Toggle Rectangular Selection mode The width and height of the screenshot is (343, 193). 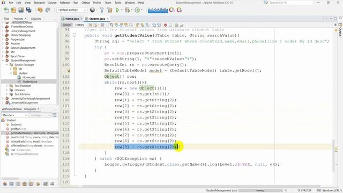131,25
